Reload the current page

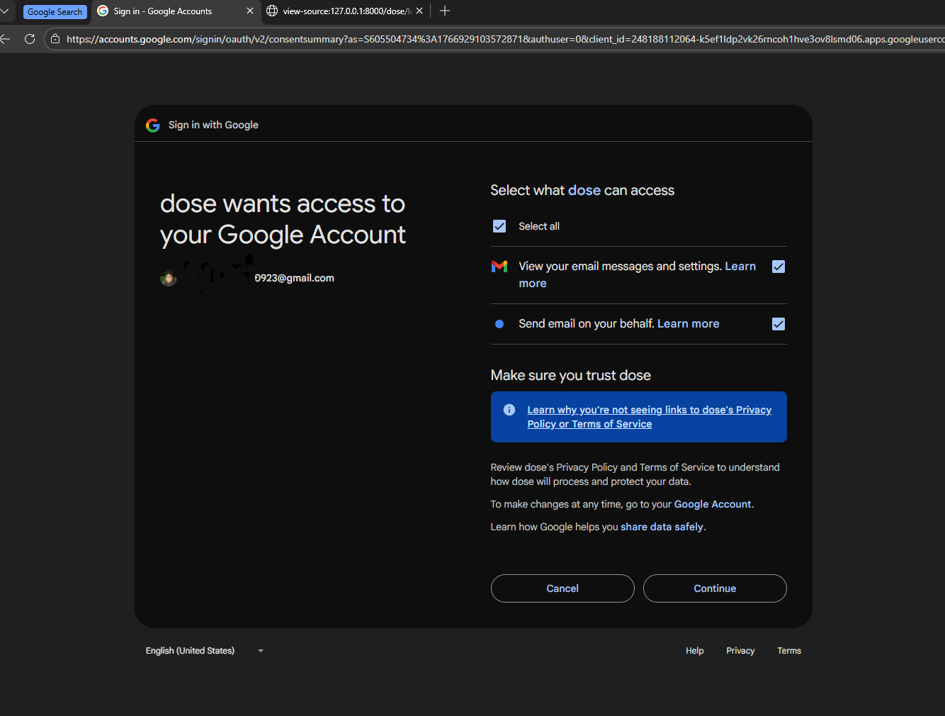(x=29, y=39)
